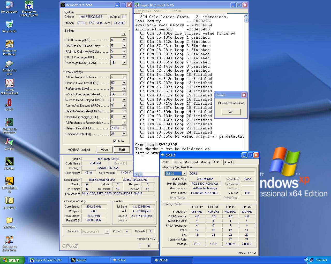Open the Windows Start menu

click(12, 260)
